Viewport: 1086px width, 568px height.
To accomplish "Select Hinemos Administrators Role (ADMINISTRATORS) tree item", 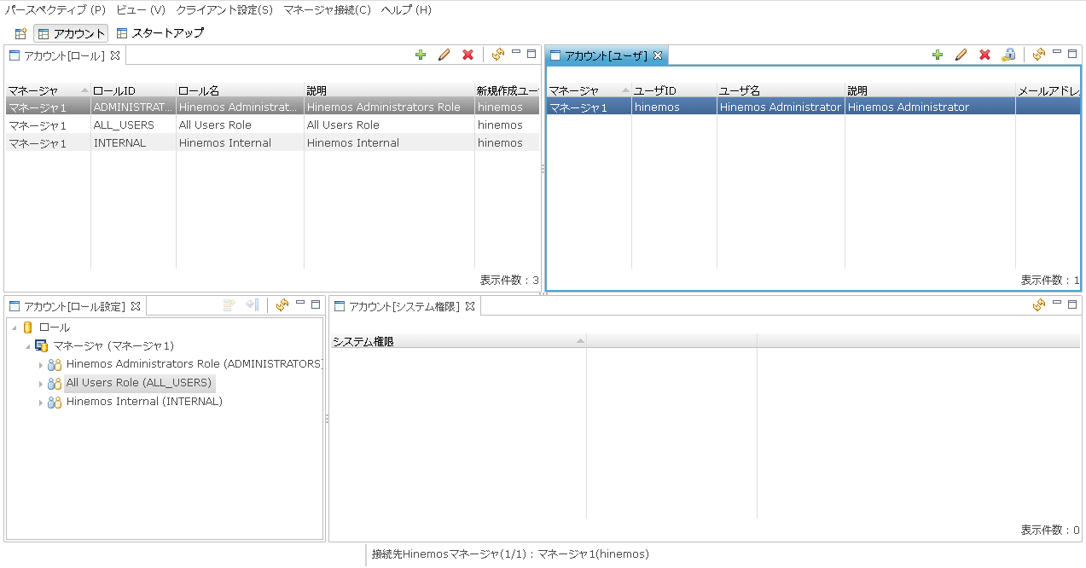I will 195,364.
